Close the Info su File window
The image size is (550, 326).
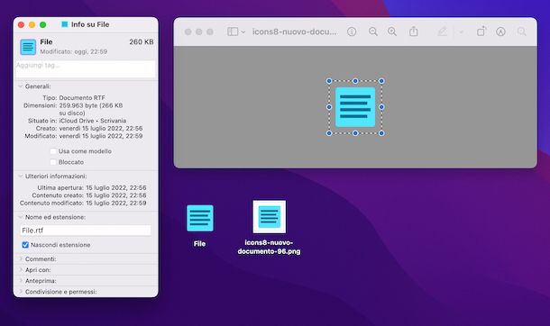(x=21, y=24)
